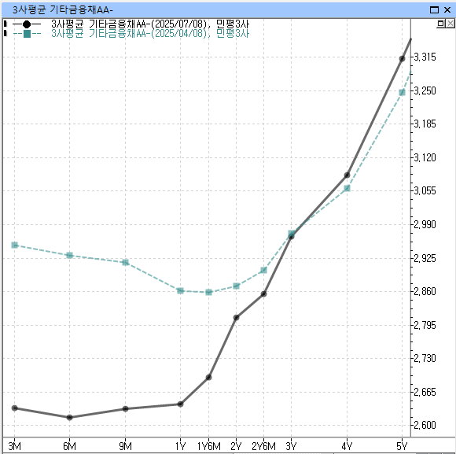456x454 pixels.
Task: Toggle the handle beside the 2025/04/08 legend entry
Action: pos(5,33)
